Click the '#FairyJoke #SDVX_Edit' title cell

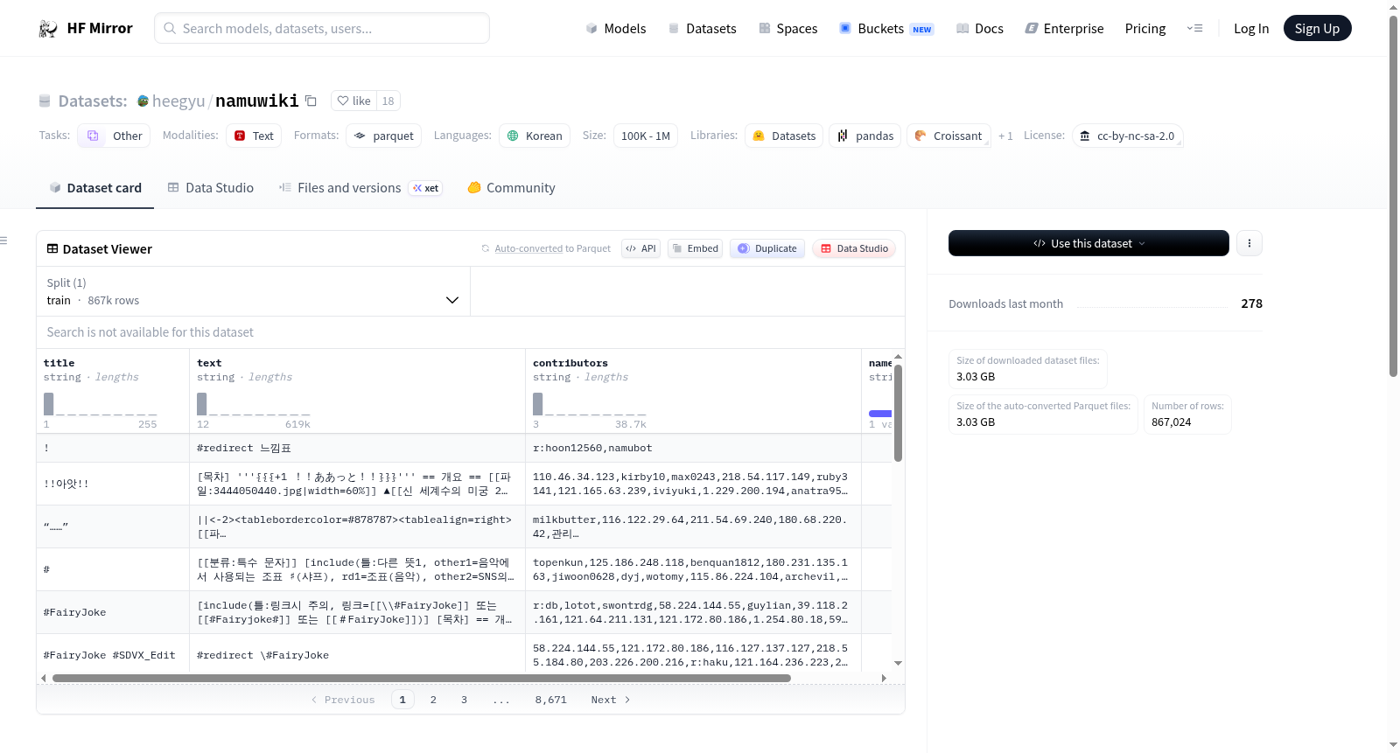point(113,655)
